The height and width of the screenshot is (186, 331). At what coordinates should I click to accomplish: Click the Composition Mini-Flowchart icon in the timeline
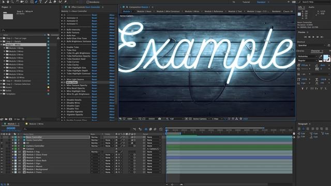point(134,129)
